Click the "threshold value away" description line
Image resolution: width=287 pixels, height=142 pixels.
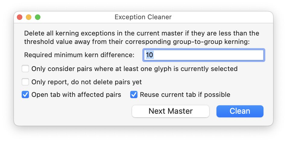[x=137, y=42]
